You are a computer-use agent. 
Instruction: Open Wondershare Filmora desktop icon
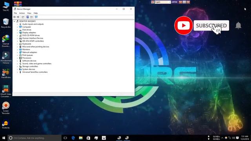pyautogui.click(x=6, y=58)
